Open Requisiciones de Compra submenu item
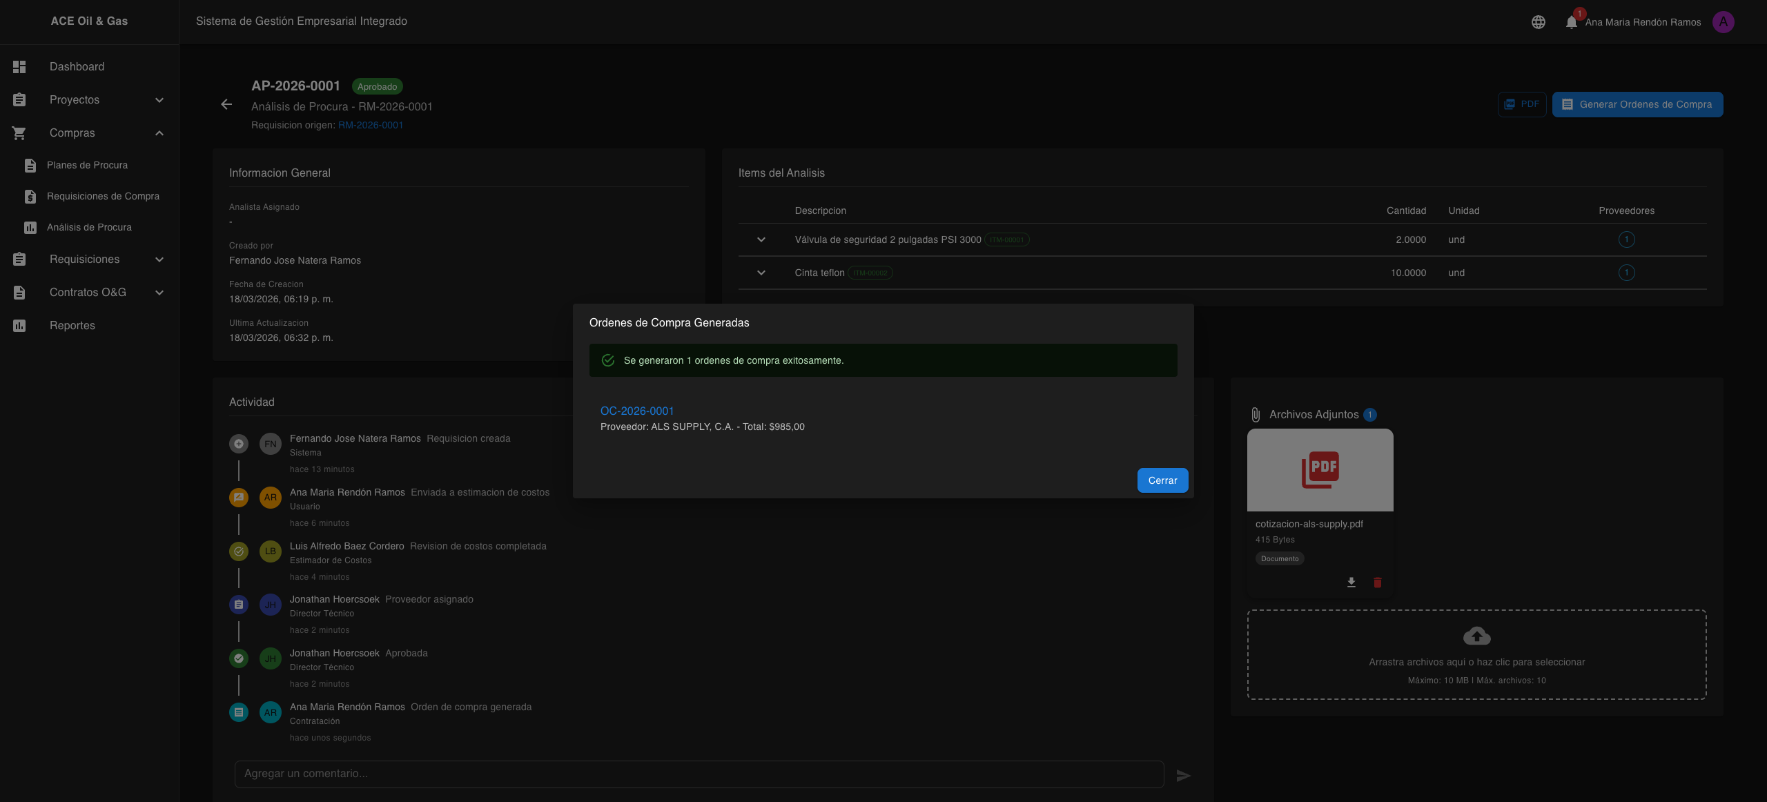The height and width of the screenshot is (802, 1767). click(103, 197)
